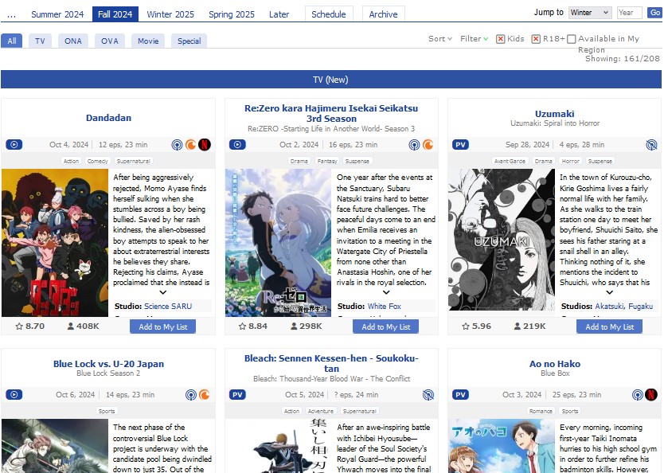Toggle the Kids filter checkbox

(501, 39)
